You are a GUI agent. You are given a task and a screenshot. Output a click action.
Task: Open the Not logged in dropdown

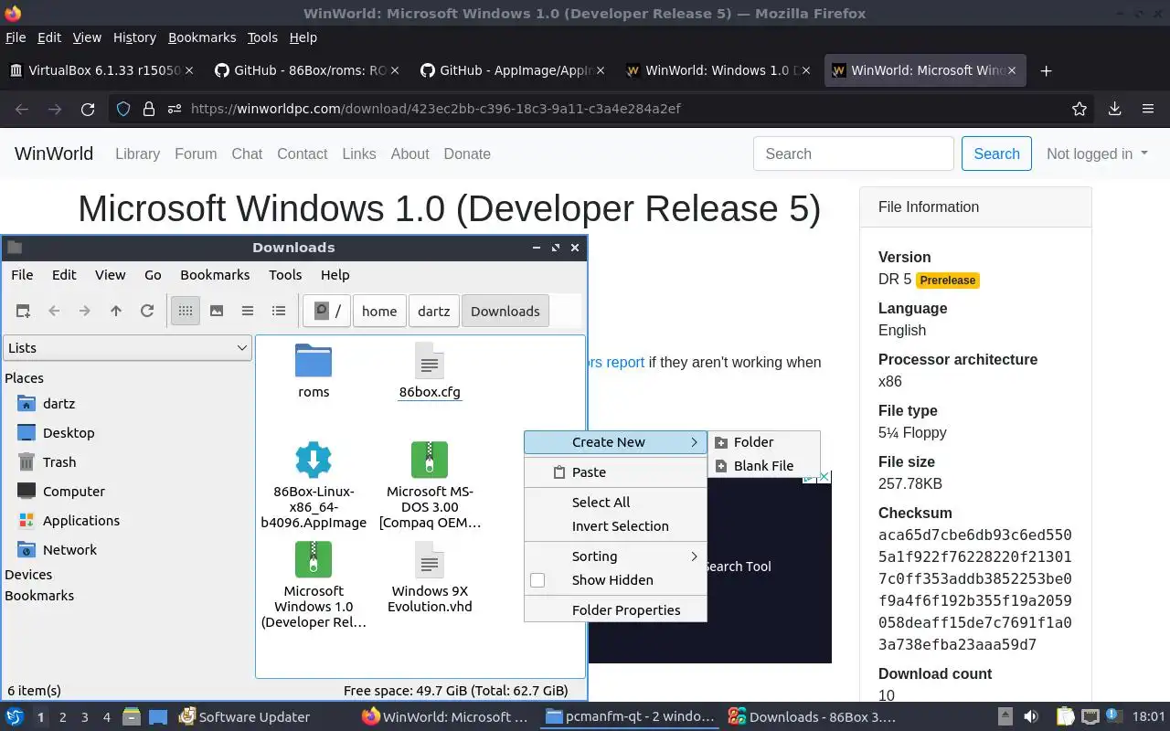click(x=1097, y=154)
